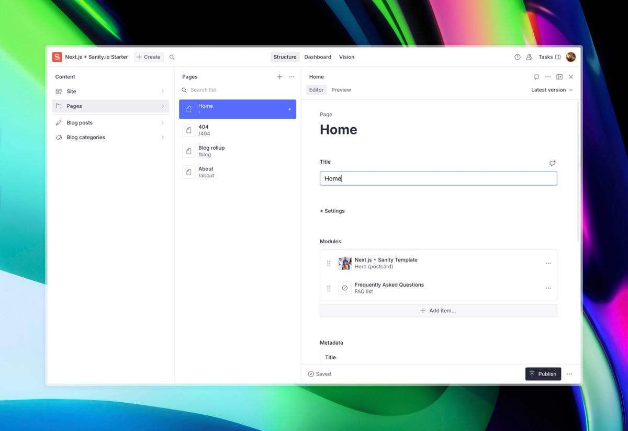Select the About page row

click(238, 172)
